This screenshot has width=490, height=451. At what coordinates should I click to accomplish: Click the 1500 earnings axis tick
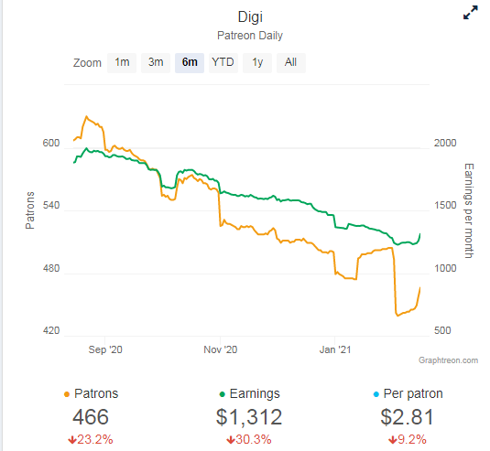pos(445,205)
